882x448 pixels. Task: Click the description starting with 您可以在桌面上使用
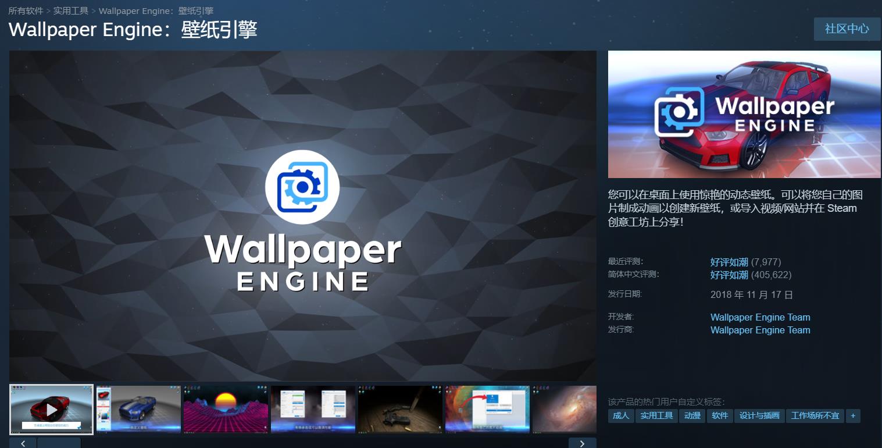pyautogui.click(x=735, y=208)
